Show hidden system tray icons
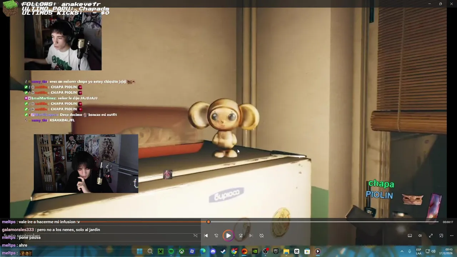The image size is (457, 257). (402, 251)
